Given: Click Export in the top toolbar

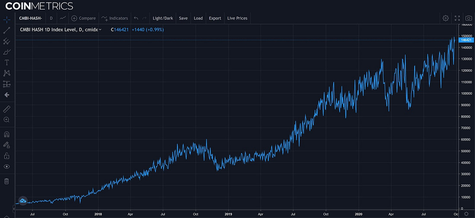Looking at the screenshot, I should pyautogui.click(x=215, y=18).
